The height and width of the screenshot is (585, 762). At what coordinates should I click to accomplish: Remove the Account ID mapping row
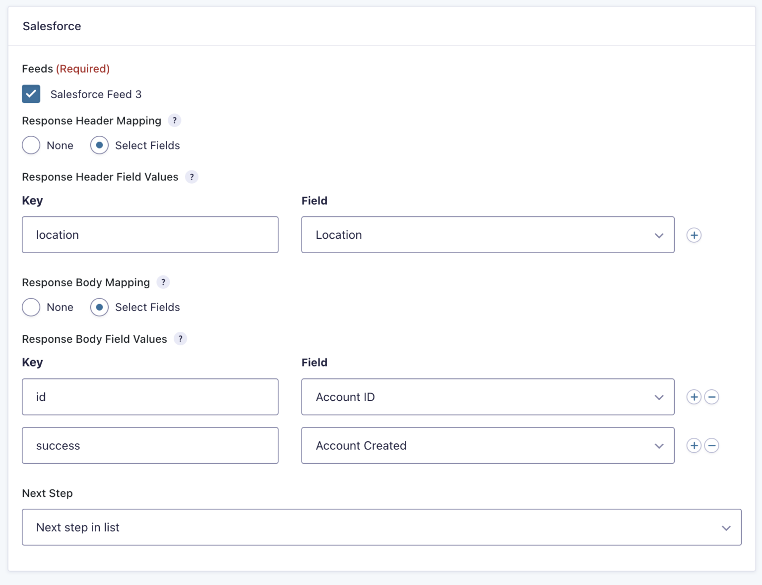[x=712, y=397]
